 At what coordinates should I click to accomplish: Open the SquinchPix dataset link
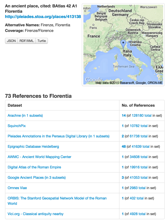click(x=17, y=126)
